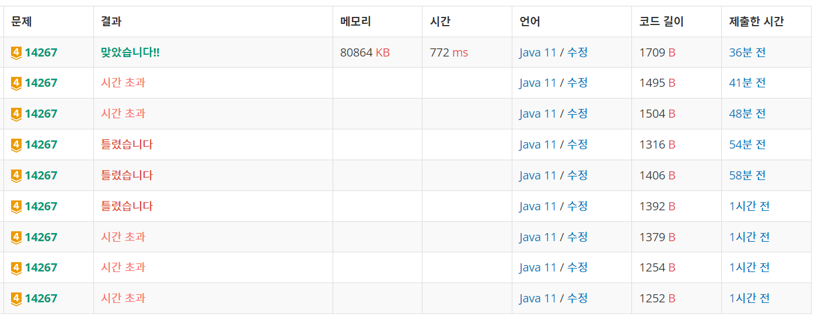
Task: Click the 시간 초과 result in the 1379 B row
Action: [123, 237]
